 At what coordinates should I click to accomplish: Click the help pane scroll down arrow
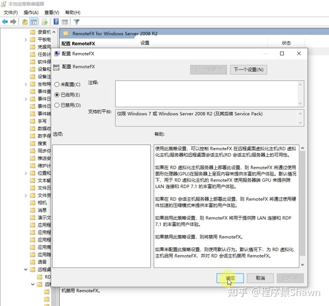[x=302, y=265]
